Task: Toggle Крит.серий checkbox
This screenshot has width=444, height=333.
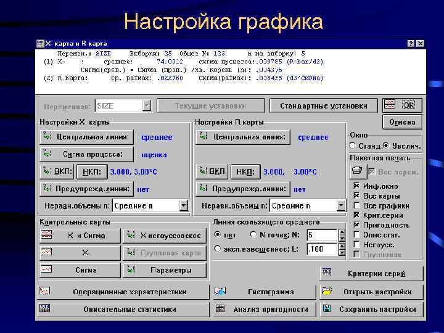Action: pyautogui.click(x=357, y=215)
